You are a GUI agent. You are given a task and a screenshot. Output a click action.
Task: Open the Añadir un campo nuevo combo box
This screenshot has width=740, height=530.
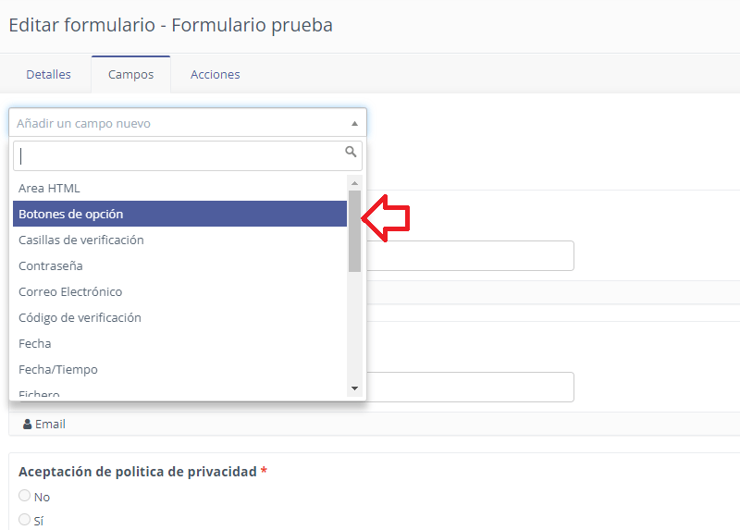(188, 123)
